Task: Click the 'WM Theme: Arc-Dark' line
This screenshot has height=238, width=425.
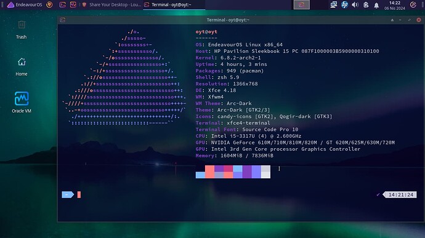Action: click(224, 103)
